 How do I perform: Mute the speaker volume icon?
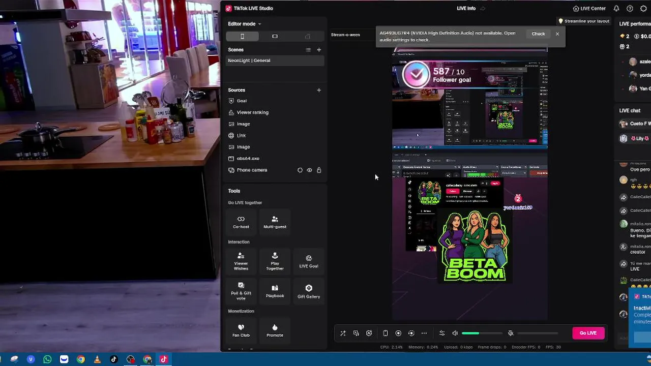click(455, 333)
